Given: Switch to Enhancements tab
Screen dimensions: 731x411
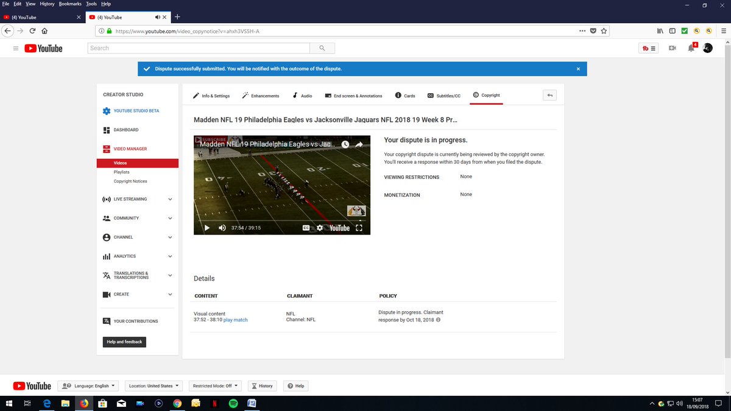Looking at the screenshot, I should point(260,96).
